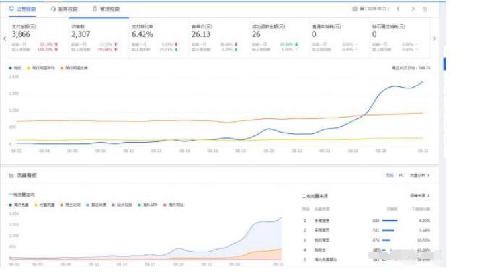Click the help icon at top right
The width and height of the screenshot is (498, 274).
[425, 9]
